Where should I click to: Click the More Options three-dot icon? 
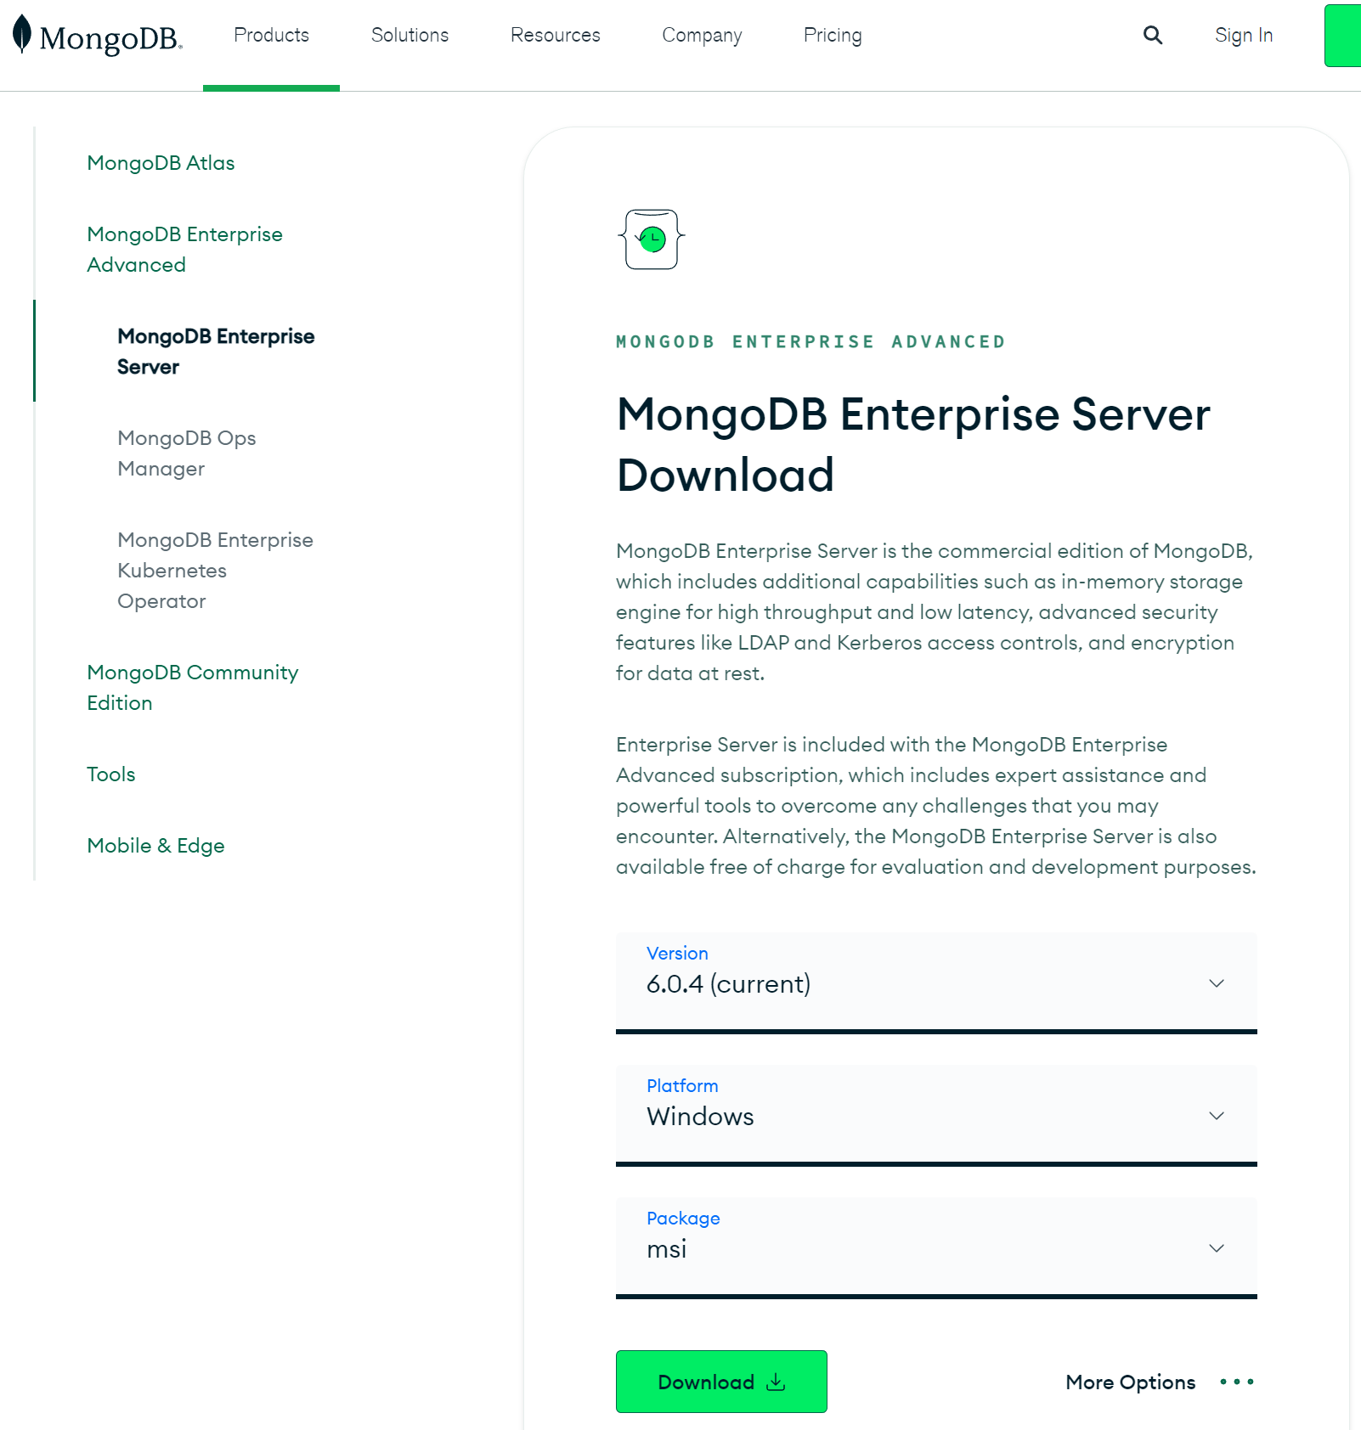(1237, 1382)
